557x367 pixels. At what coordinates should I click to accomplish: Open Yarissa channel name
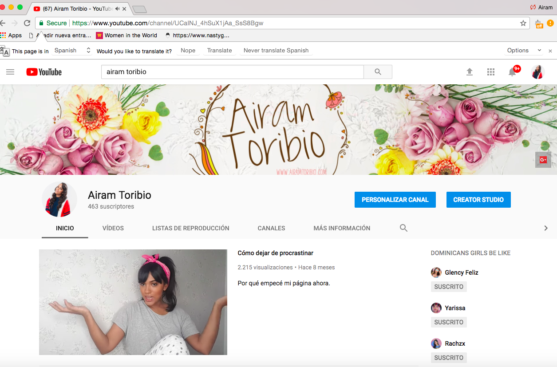(455, 308)
